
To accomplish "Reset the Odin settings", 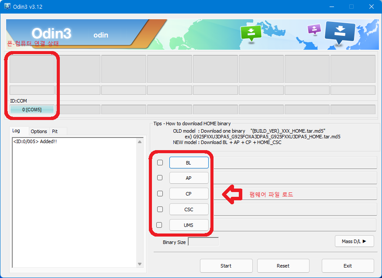I will [x=283, y=266].
